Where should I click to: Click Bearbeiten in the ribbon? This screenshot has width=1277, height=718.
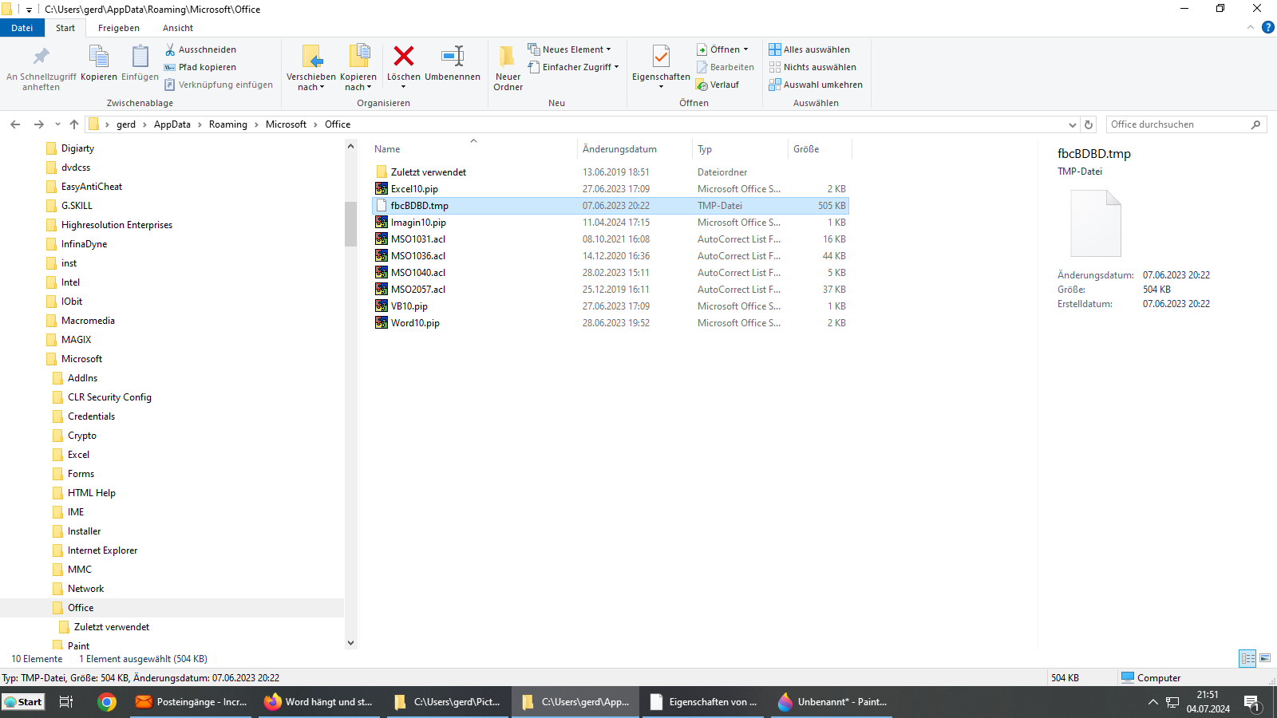pos(725,67)
